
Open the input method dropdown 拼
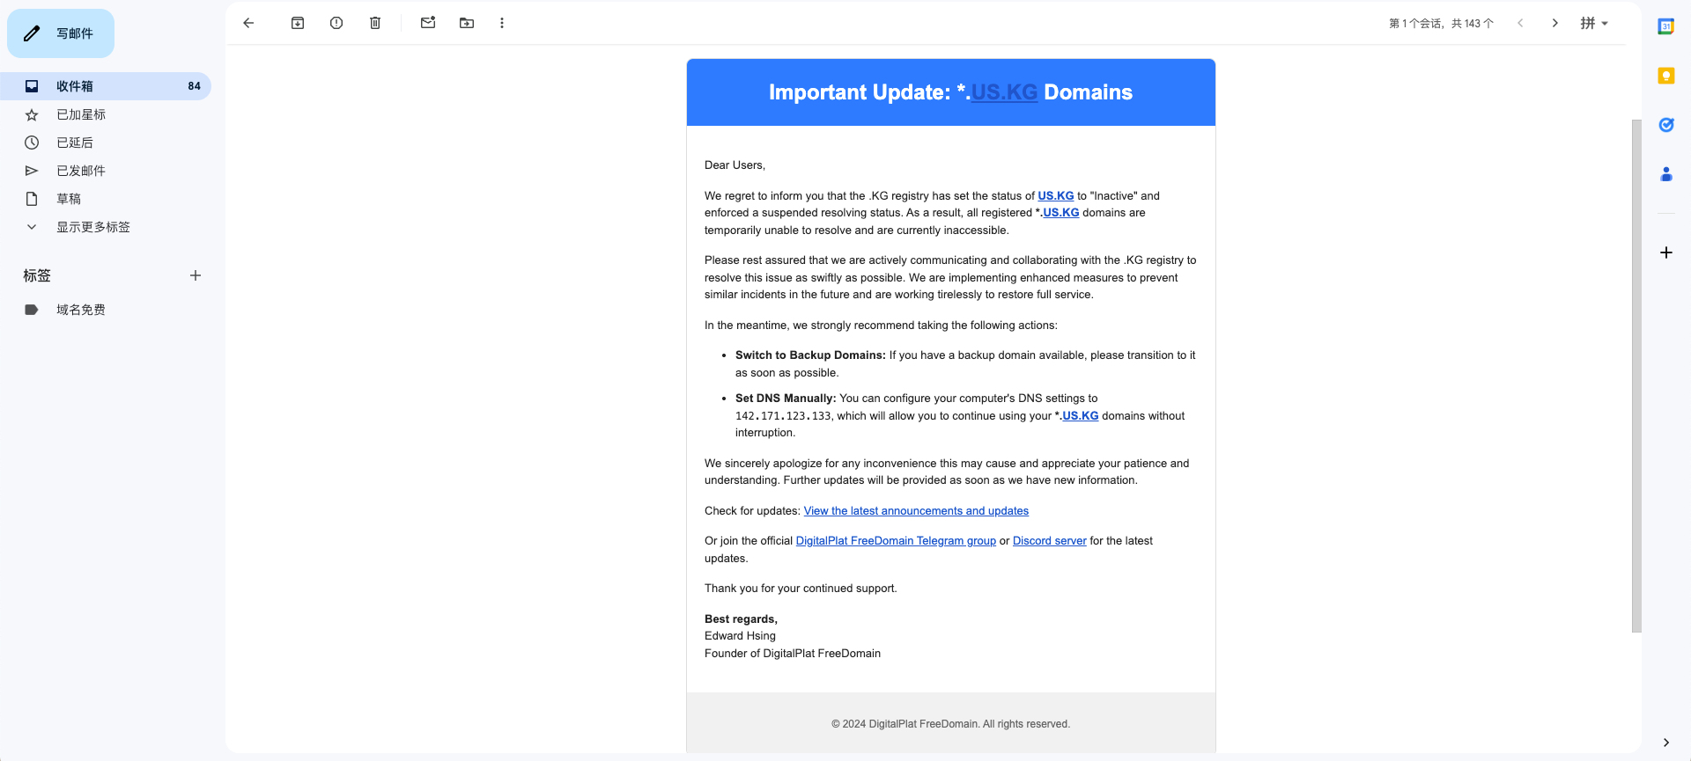[1594, 24]
